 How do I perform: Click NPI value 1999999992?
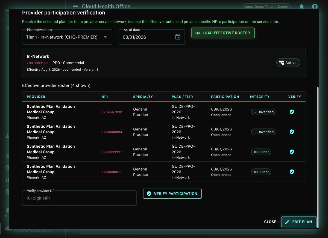click(x=112, y=152)
